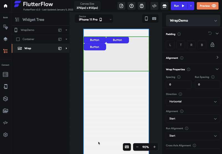Open the theme/diamond icon in Build sidebar
Screen dimensions: 222x154
coord(6,27)
